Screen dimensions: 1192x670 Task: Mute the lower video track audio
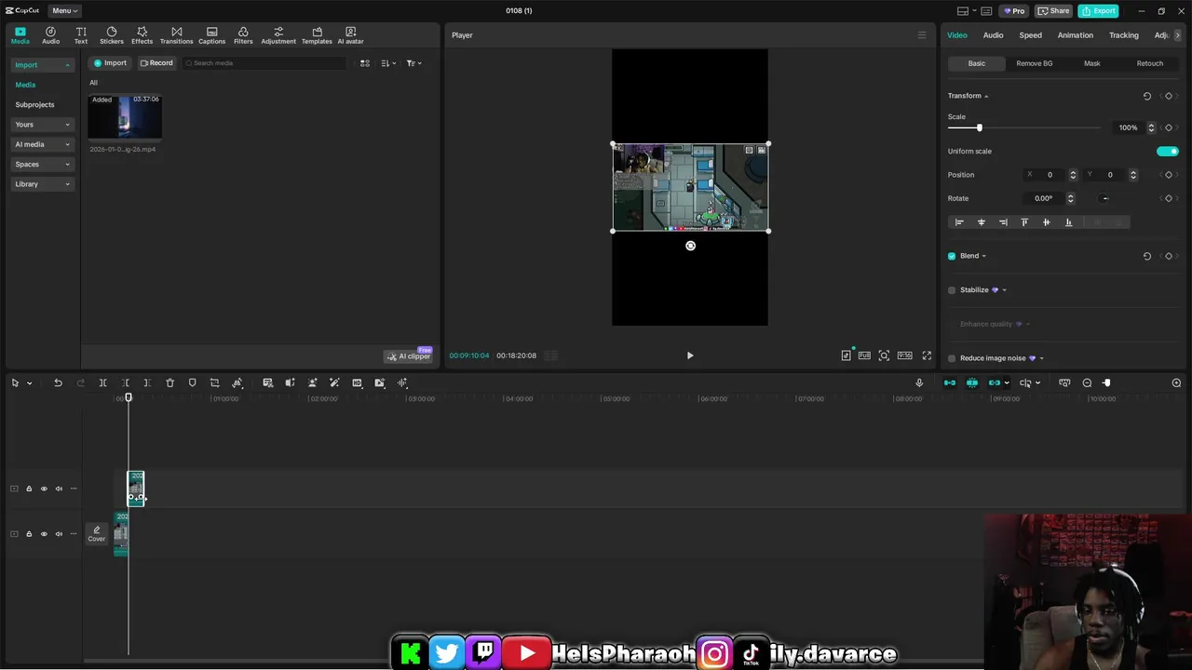click(x=59, y=534)
